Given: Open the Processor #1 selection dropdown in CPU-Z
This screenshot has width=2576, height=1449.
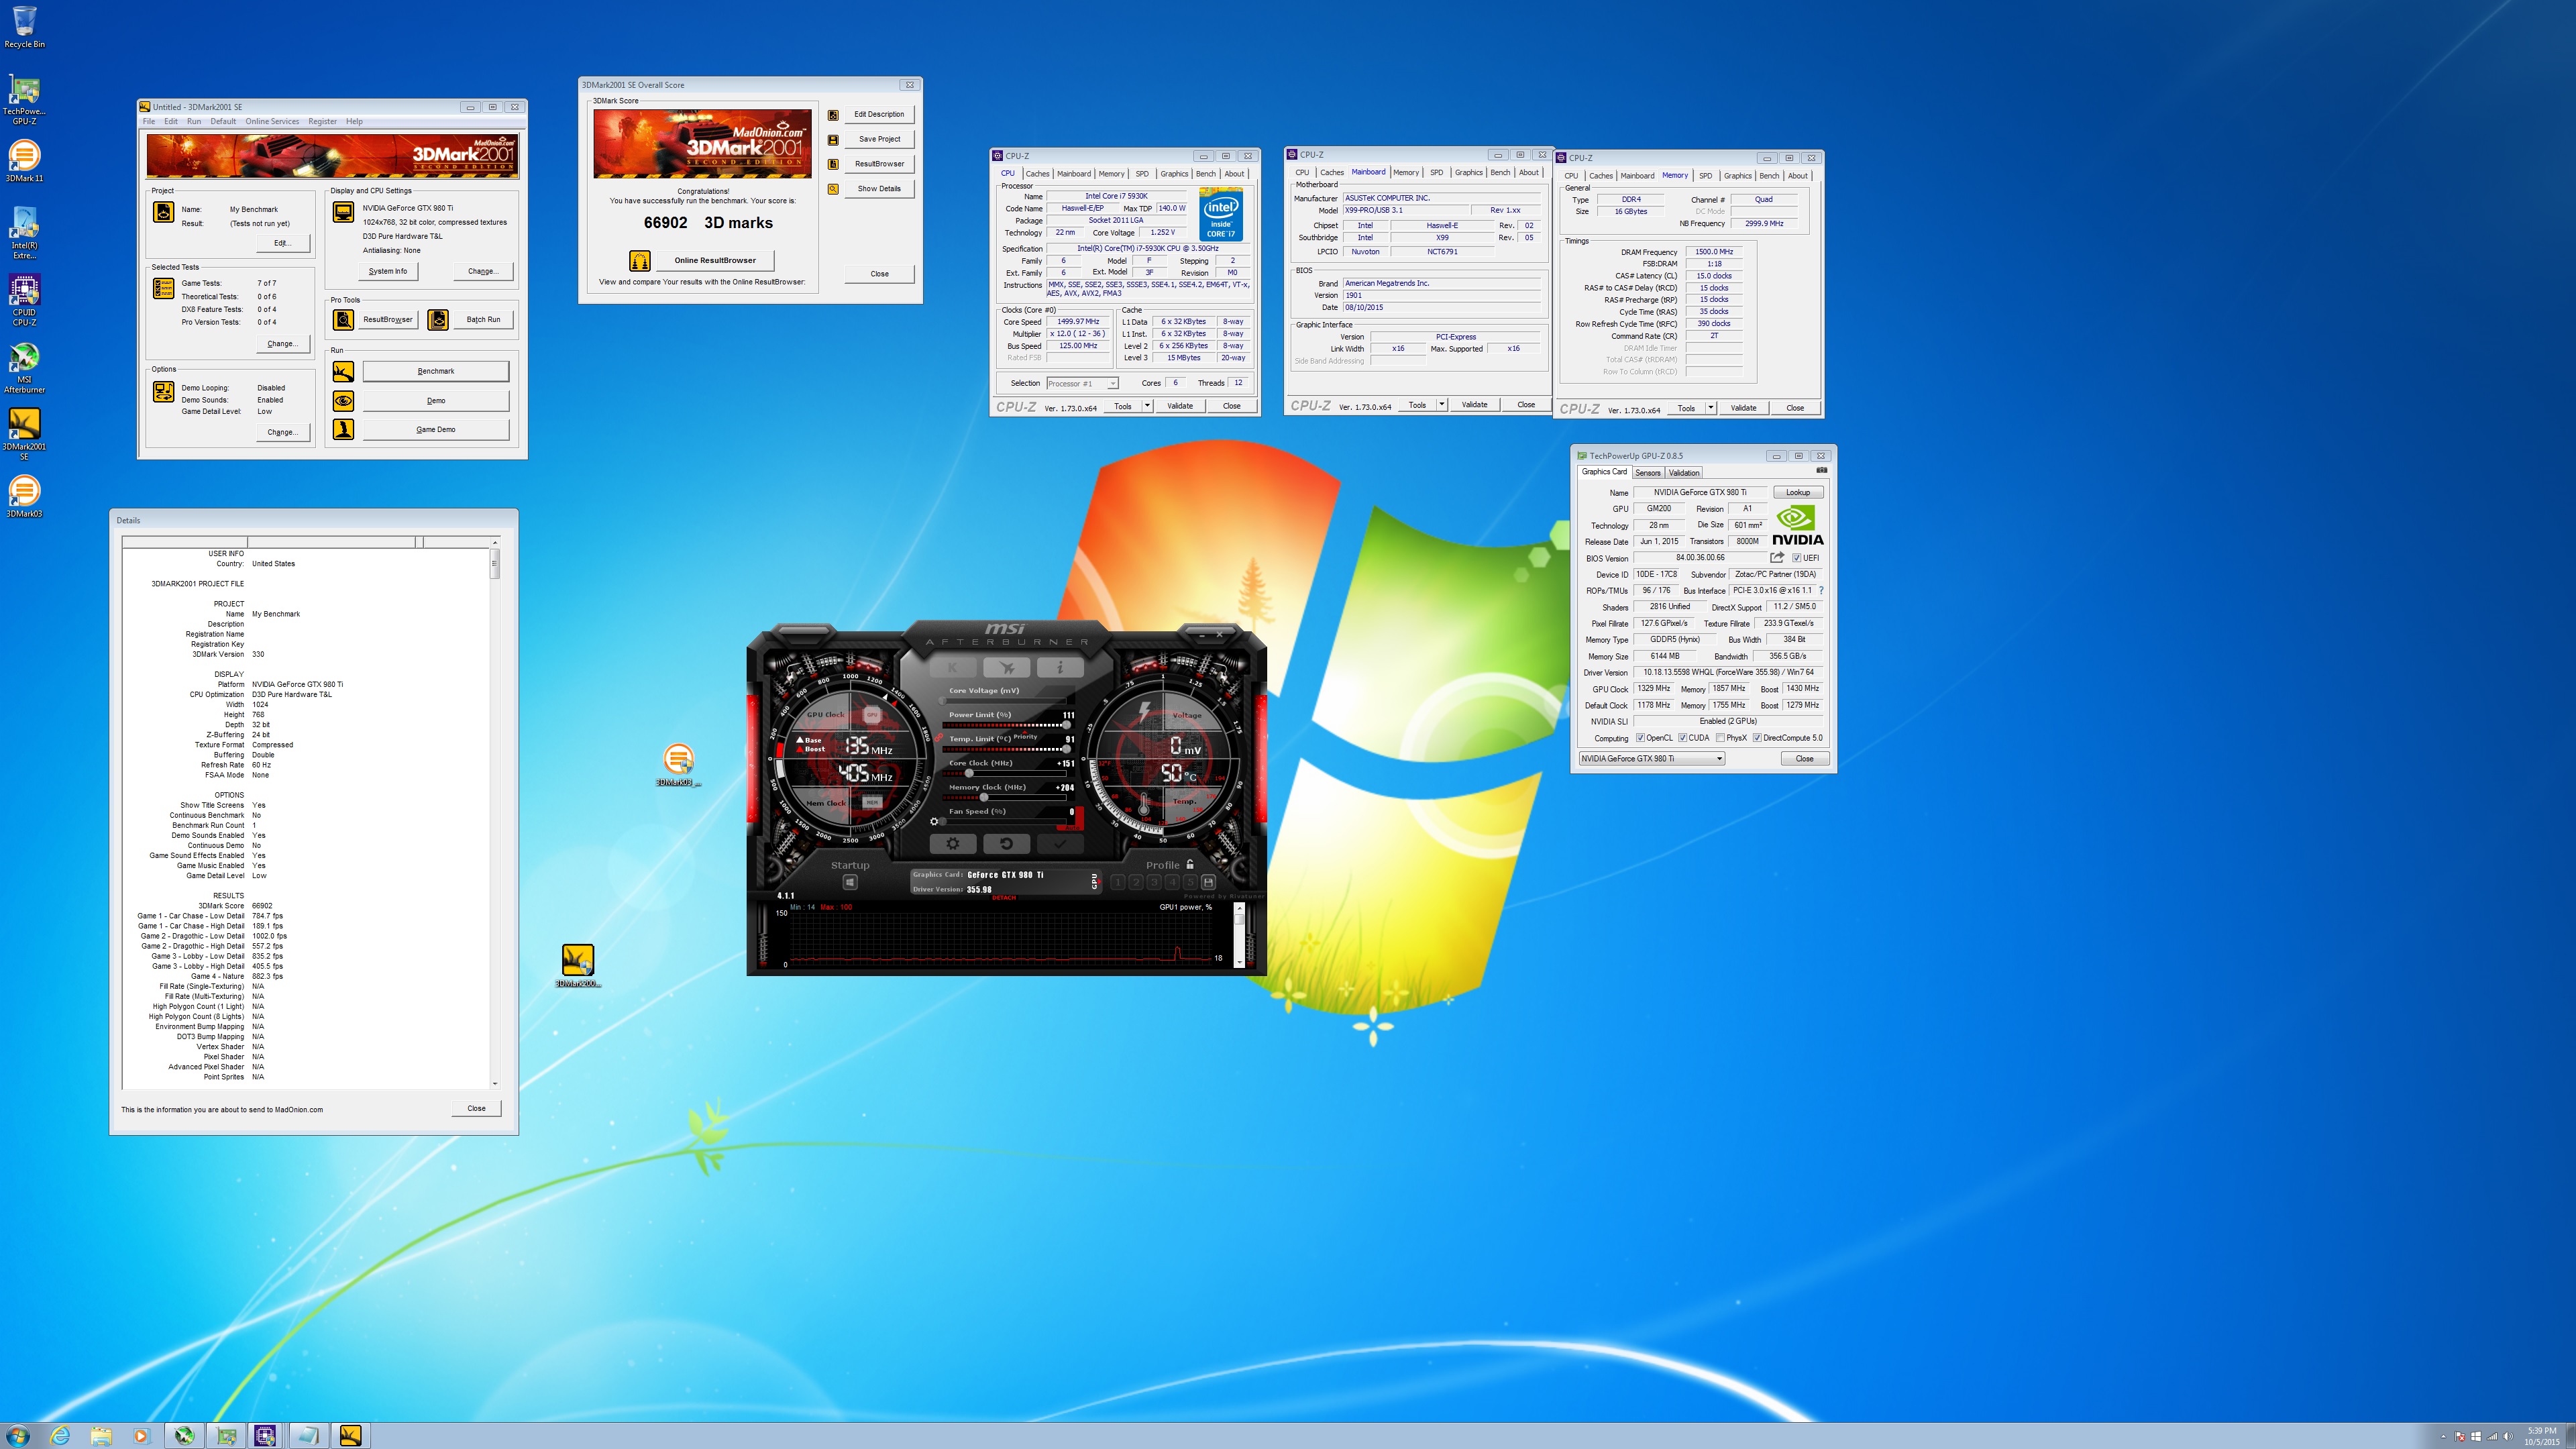Looking at the screenshot, I should pyautogui.click(x=1082, y=383).
